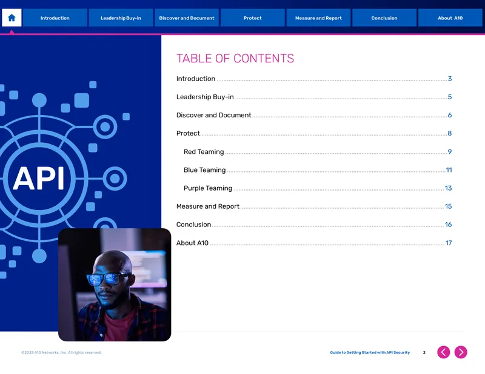The height and width of the screenshot is (374, 485).
Task: Click the A10 Networks copyright notice
Action: tap(61, 352)
